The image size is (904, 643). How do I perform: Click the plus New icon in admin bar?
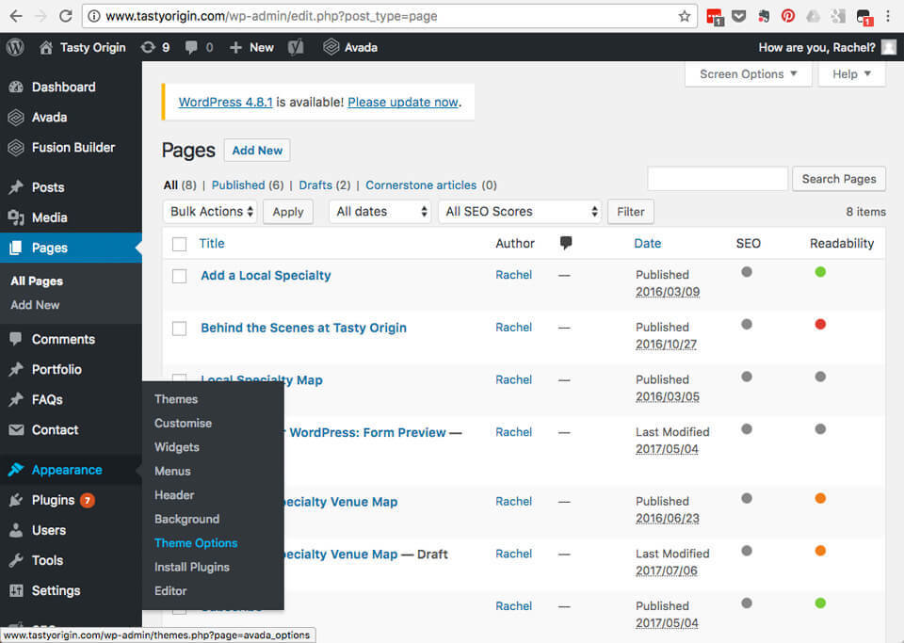(235, 47)
